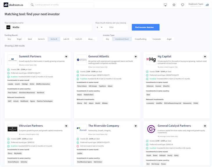Expand More… funding round options
Screen dimensions: 212x167
pyautogui.click(x=91, y=39)
